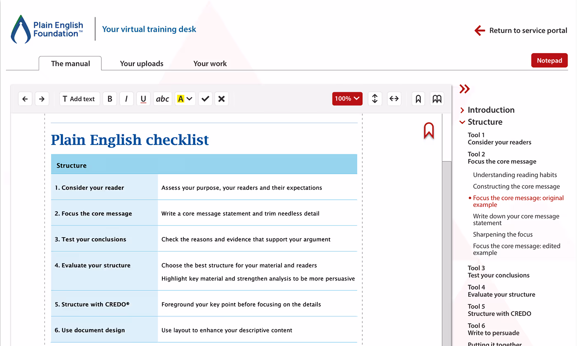Click '3. Test your conclusions' cell

point(104,239)
